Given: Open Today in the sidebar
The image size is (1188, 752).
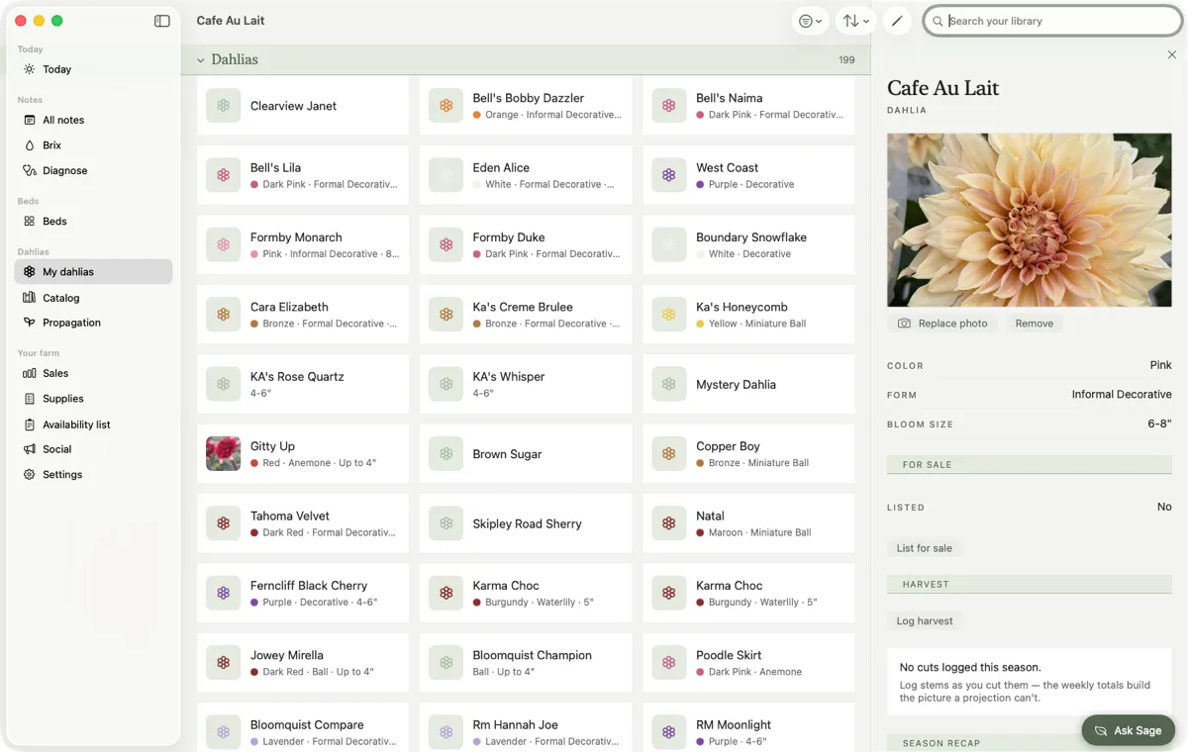Looking at the screenshot, I should (93, 69).
